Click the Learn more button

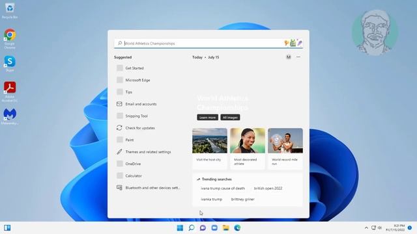click(x=207, y=117)
